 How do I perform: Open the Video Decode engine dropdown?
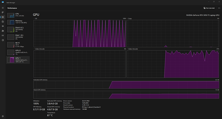(132, 49)
